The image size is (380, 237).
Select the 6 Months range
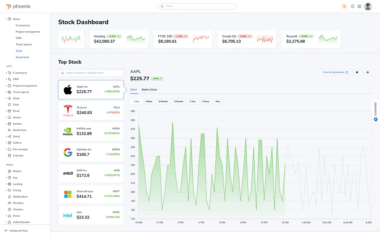pyautogui.click(x=179, y=102)
